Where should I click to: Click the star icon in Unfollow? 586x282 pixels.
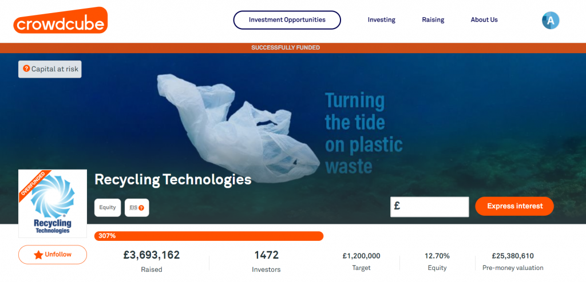pos(38,255)
